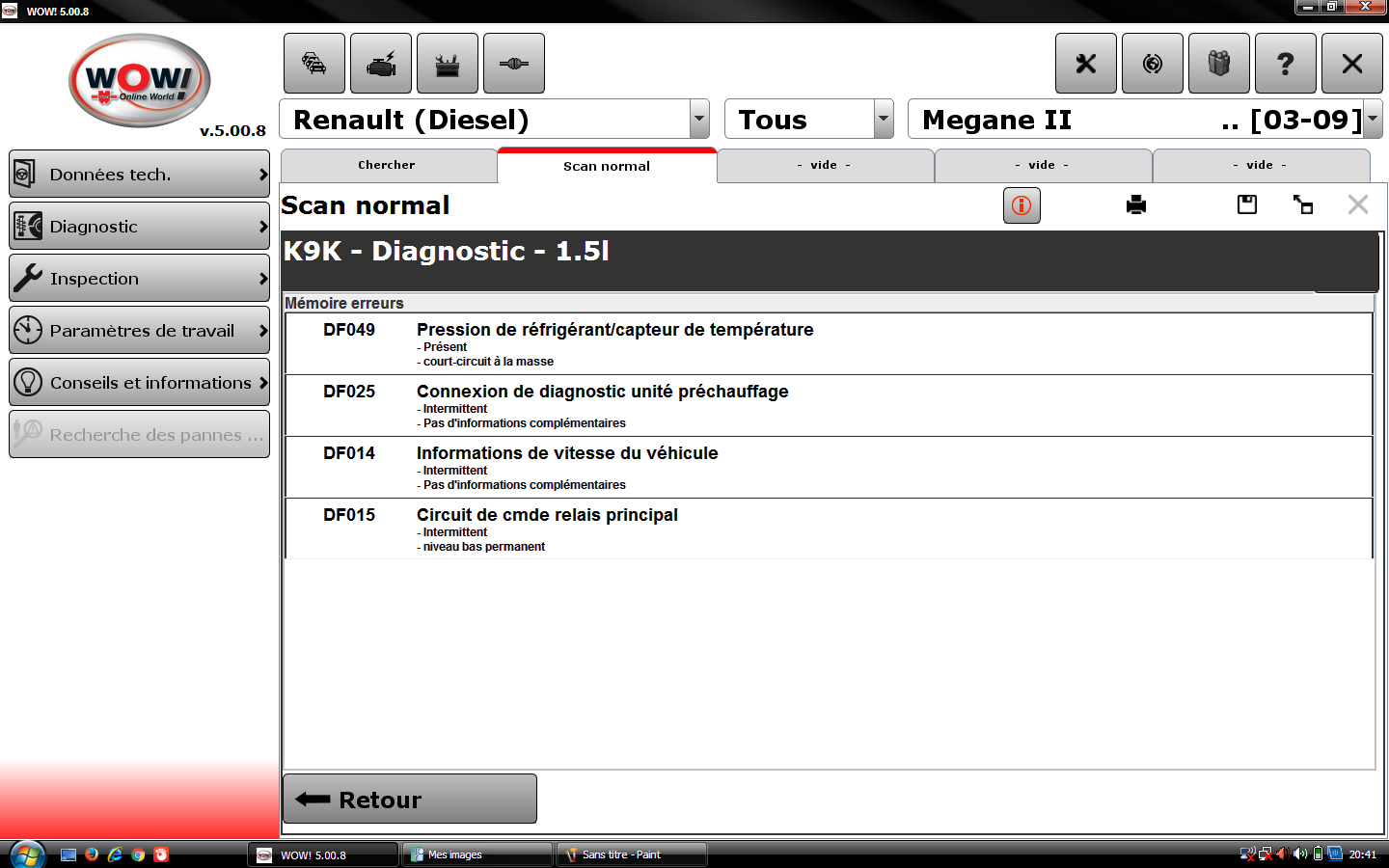Open the first vide tab
1389x868 pixels.
pyautogui.click(x=825, y=166)
